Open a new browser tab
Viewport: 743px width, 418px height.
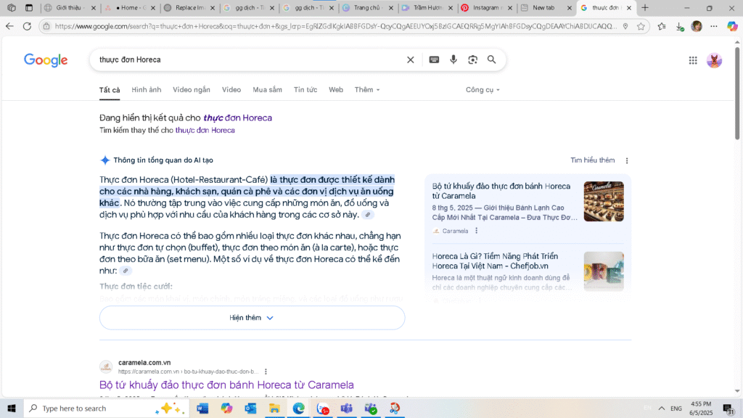pyautogui.click(x=645, y=7)
